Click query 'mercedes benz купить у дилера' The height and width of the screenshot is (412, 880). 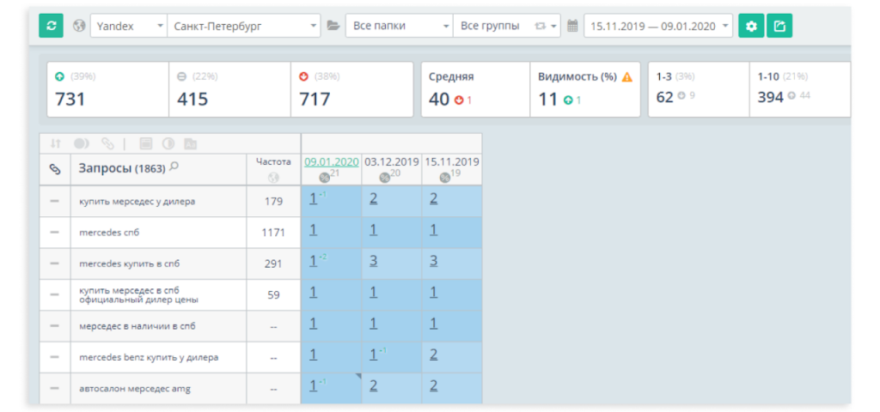(149, 357)
